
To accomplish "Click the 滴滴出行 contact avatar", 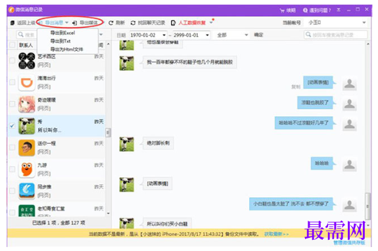I will click(26, 83).
